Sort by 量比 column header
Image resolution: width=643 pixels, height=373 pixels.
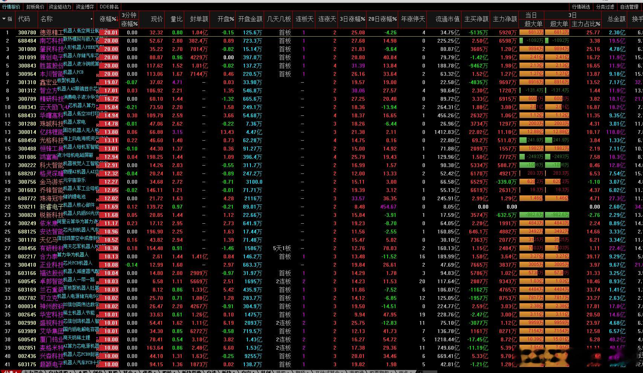pos(176,19)
